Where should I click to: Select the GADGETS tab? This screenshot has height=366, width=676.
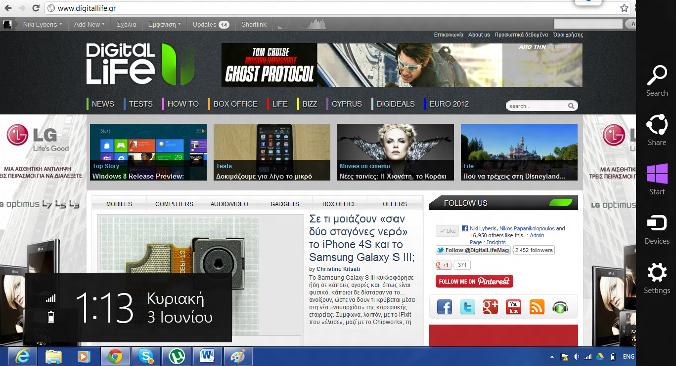coord(285,204)
